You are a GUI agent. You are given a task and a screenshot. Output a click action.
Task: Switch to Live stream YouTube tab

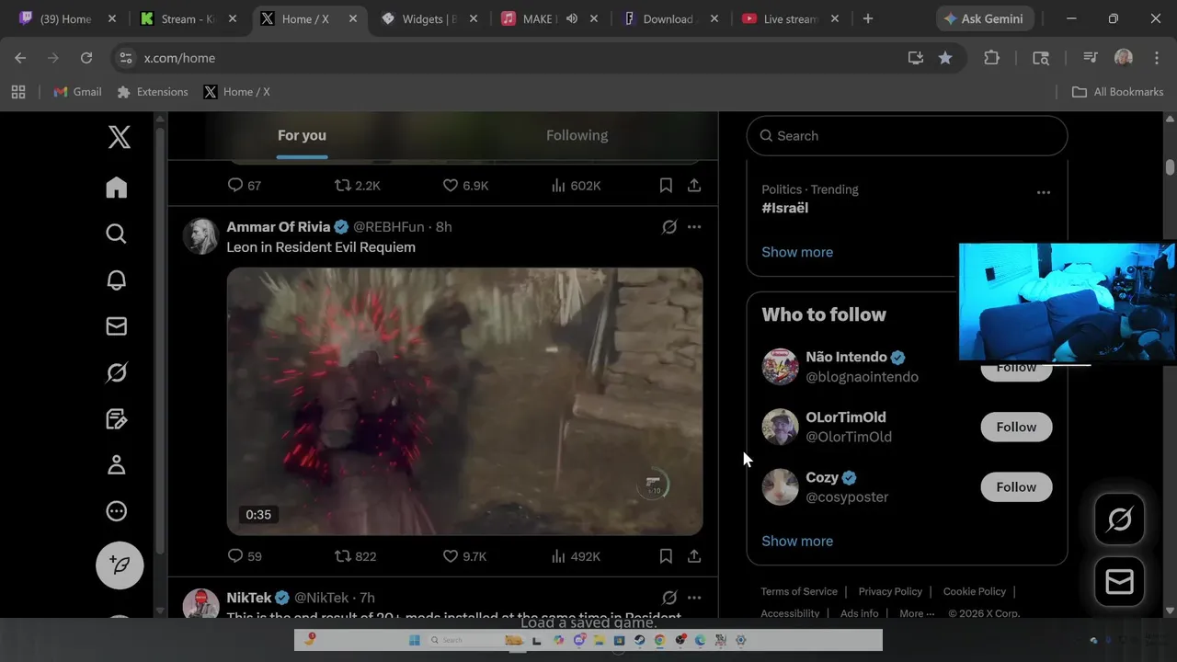pos(791,18)
